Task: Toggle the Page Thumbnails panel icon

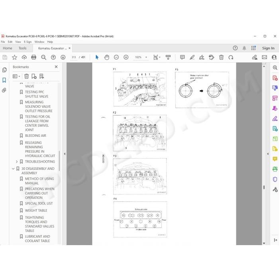Action: (4, 70)
